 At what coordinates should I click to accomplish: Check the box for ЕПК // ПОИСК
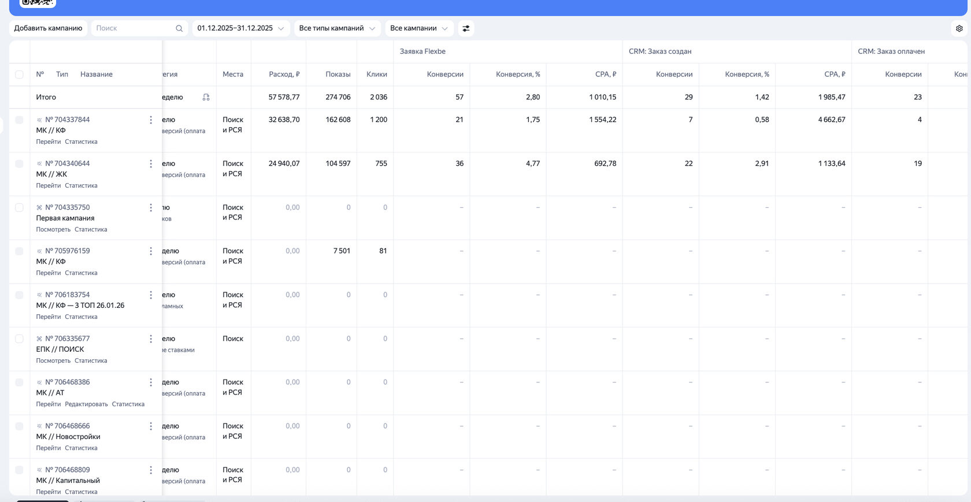click(x=19, y=339)
